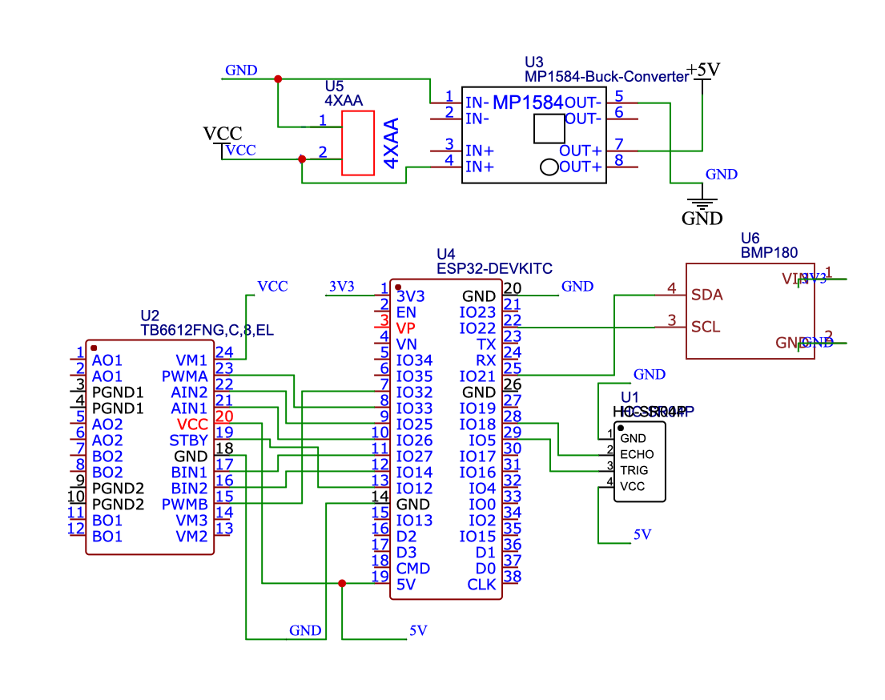885x700 pixels.
Task: Toggle the junction dot on pin 2 of U5
Action: [302, 159]
